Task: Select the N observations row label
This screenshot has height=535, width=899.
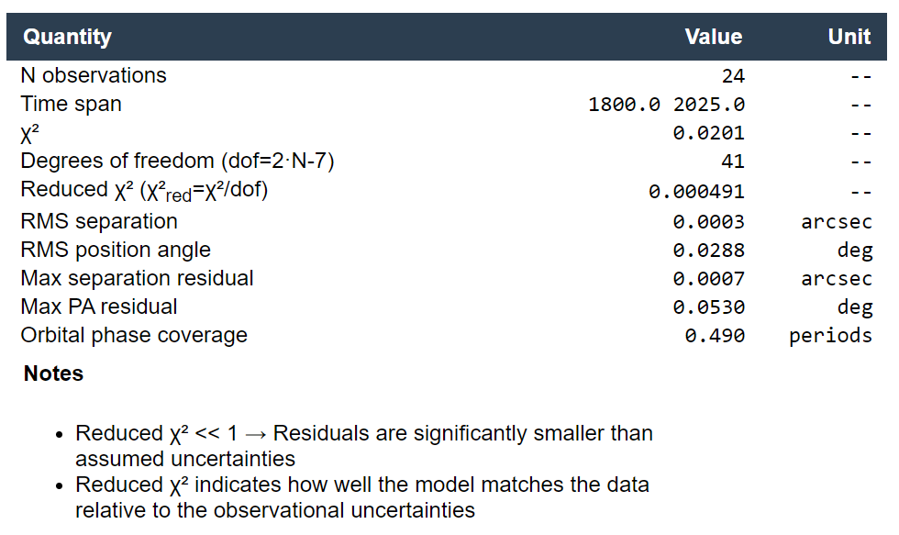Action: (x=94, y=75)
